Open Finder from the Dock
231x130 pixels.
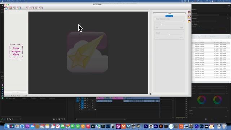(7, 126)
